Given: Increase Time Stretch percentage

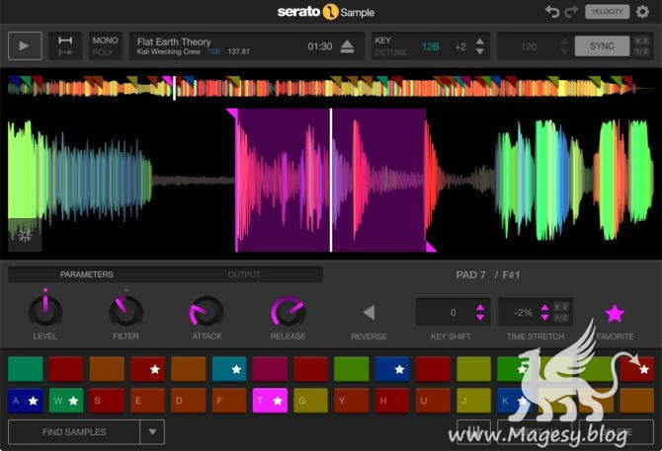Looking at the screenshot, I should (545, 308).
